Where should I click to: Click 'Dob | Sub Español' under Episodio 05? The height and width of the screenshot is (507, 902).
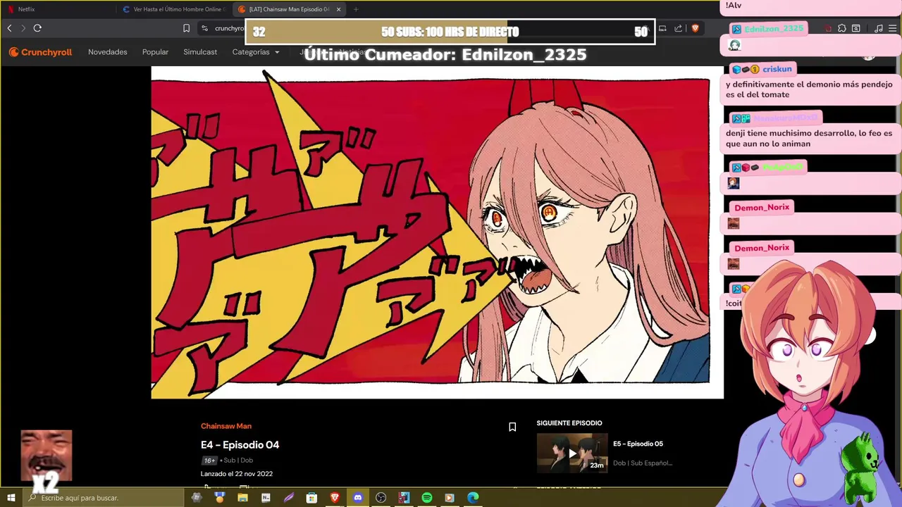tap(643, 463)
